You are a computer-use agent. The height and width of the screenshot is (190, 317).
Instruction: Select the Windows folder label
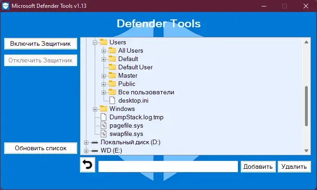coord(122,109)
